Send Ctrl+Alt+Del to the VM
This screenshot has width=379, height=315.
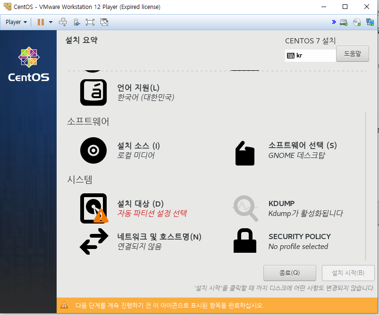tap(63, 22)
